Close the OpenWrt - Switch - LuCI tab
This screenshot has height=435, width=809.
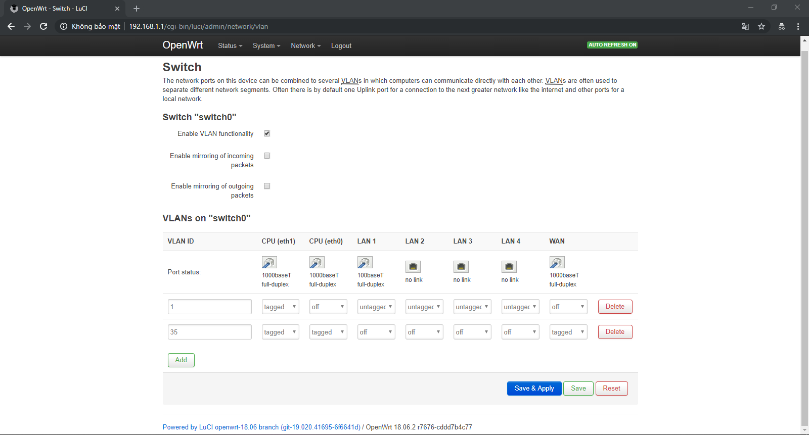pos(117,9)
